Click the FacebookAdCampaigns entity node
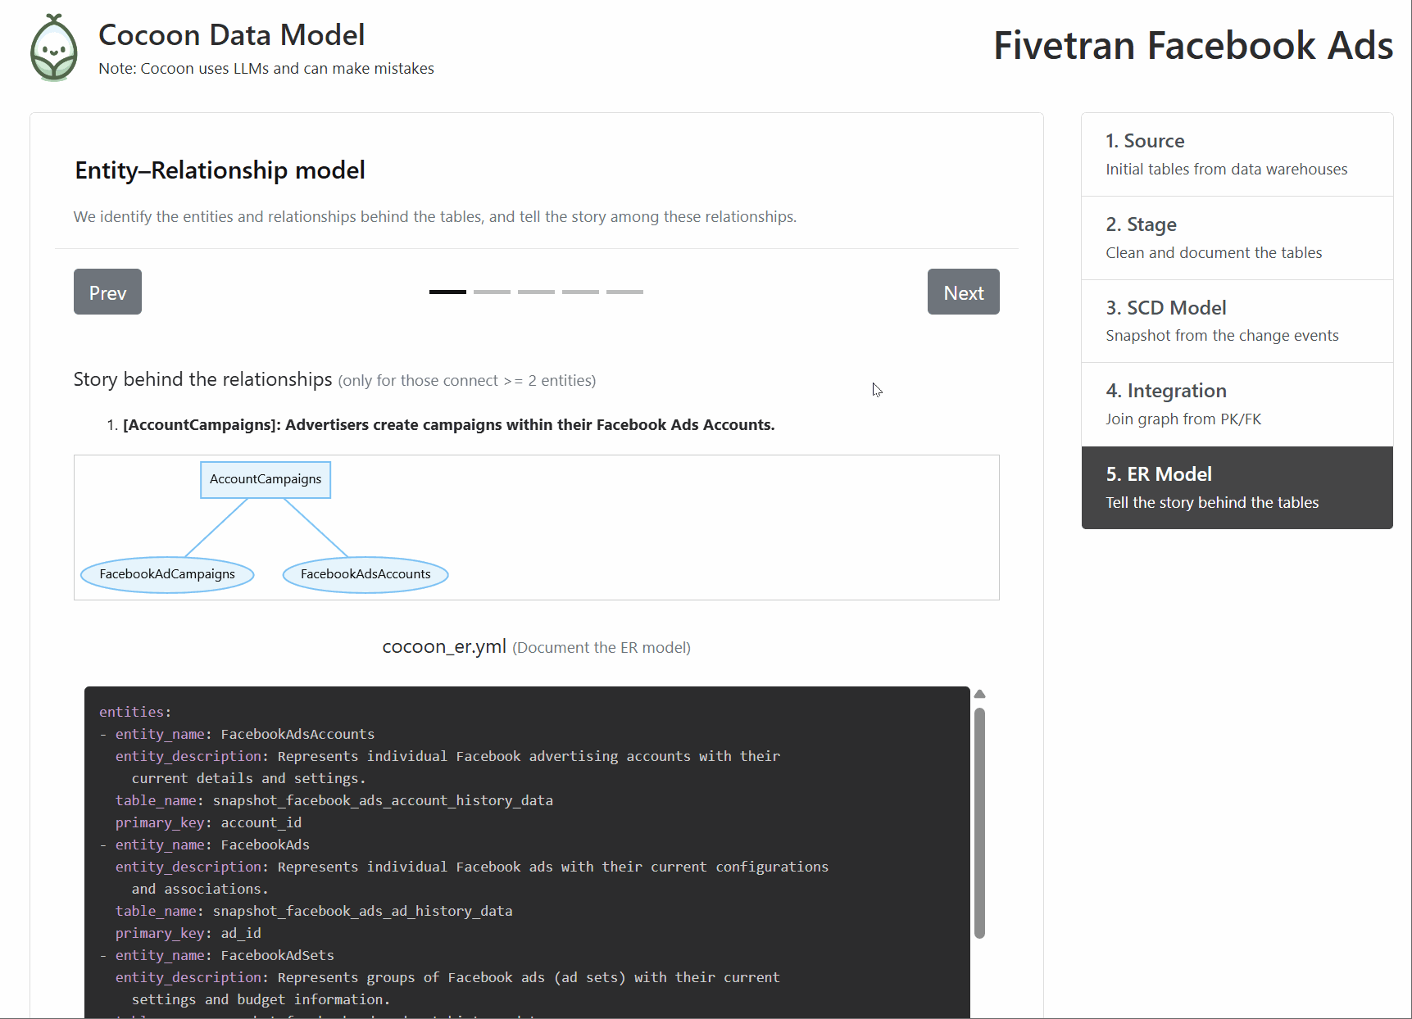This screenshot has height=1019, width=1412. click(x=167, y=574)
